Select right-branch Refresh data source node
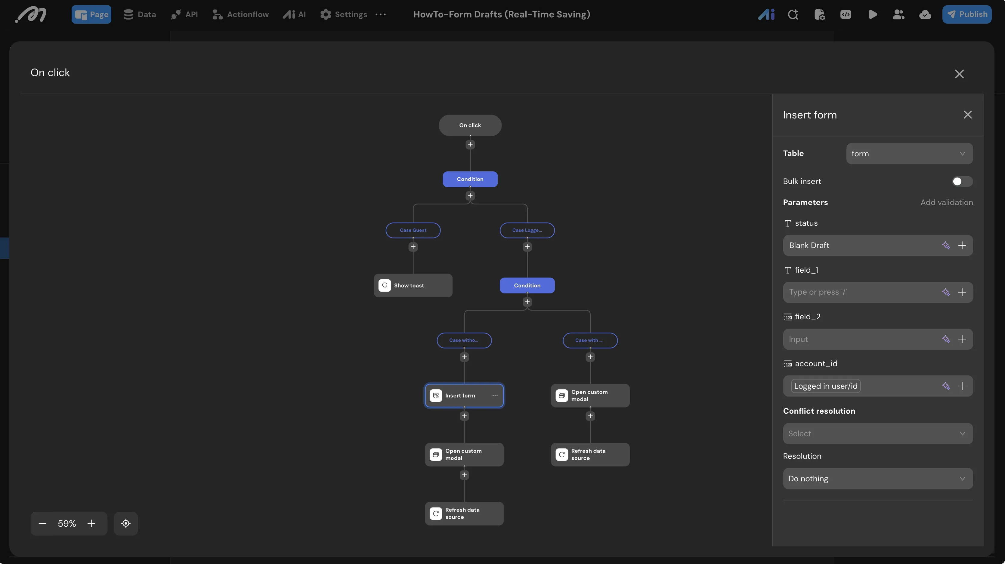 click(x=590, y=455)
